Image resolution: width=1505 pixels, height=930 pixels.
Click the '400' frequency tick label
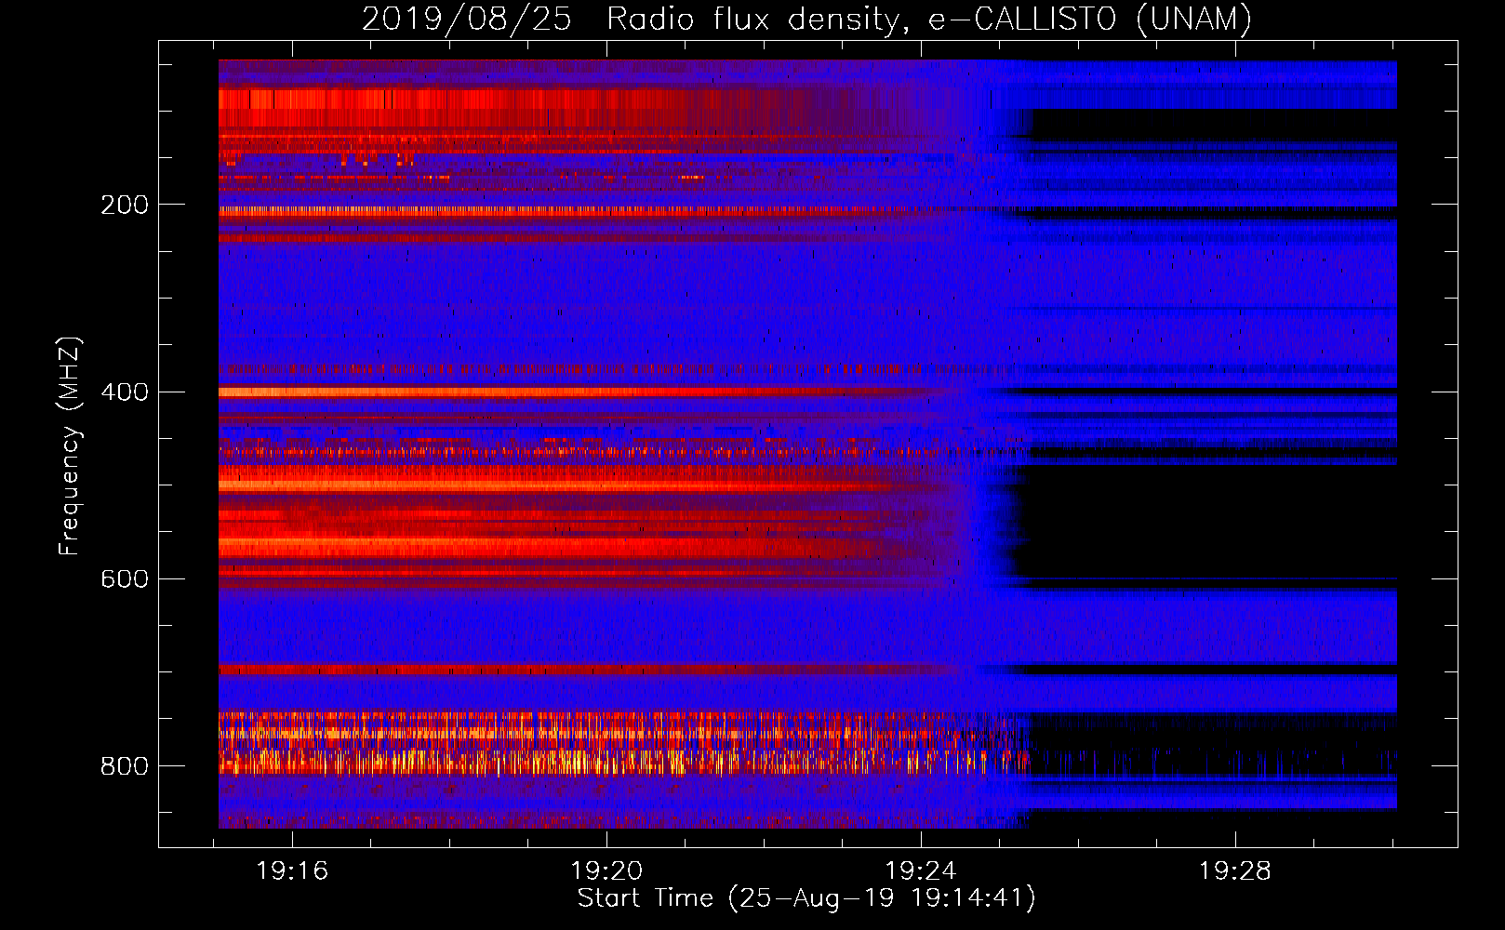(124, 392)
